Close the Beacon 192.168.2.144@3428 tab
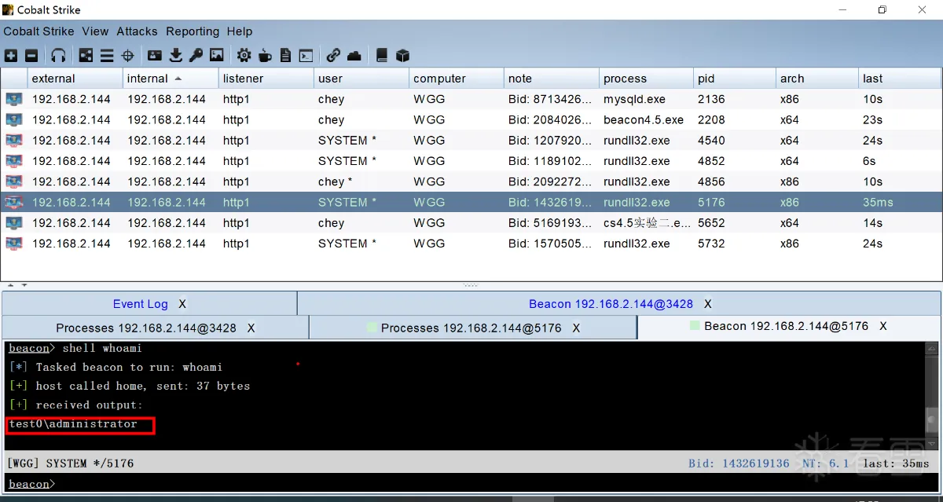This screenshot has height=502, width=943. [708, 304]
